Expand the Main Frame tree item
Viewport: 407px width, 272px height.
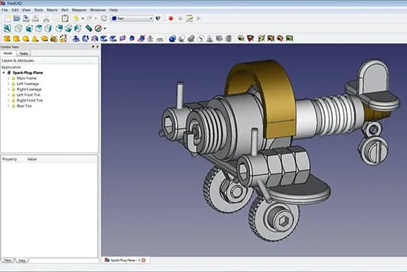click(x=9, y=79)
